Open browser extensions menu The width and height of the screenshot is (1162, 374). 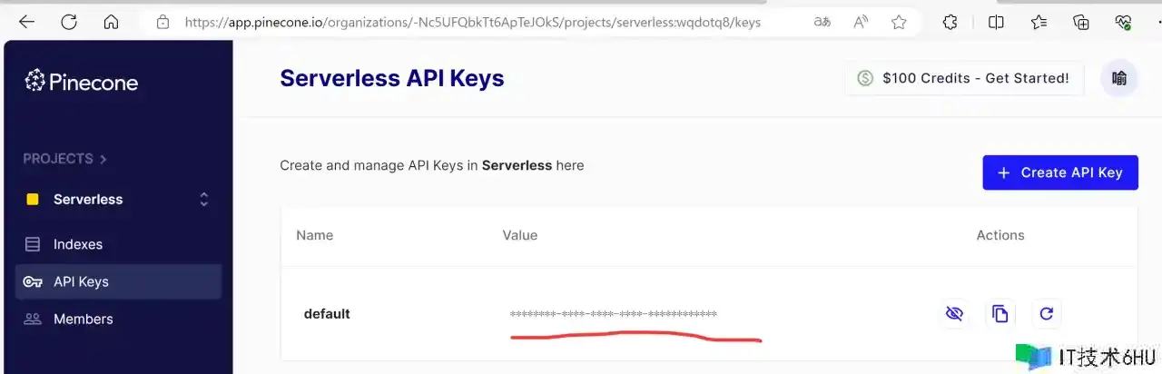pyautogui.click(x=950, y=22)
